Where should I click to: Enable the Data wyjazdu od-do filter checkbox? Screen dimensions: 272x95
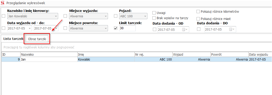pyautogui.click(x=3, y=28)
